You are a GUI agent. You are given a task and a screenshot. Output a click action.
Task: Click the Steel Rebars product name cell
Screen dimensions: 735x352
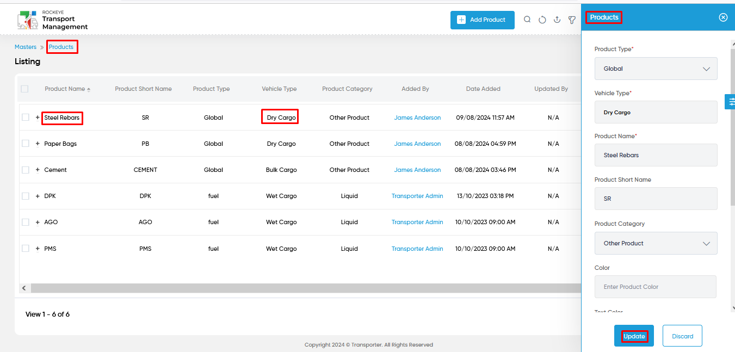click(62, 118)
